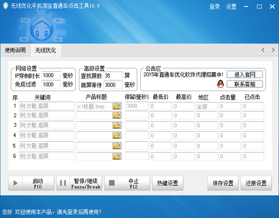Click folder icon in row 6
Image resolution: width=279 pixels, height=218 pixels.
116,156
